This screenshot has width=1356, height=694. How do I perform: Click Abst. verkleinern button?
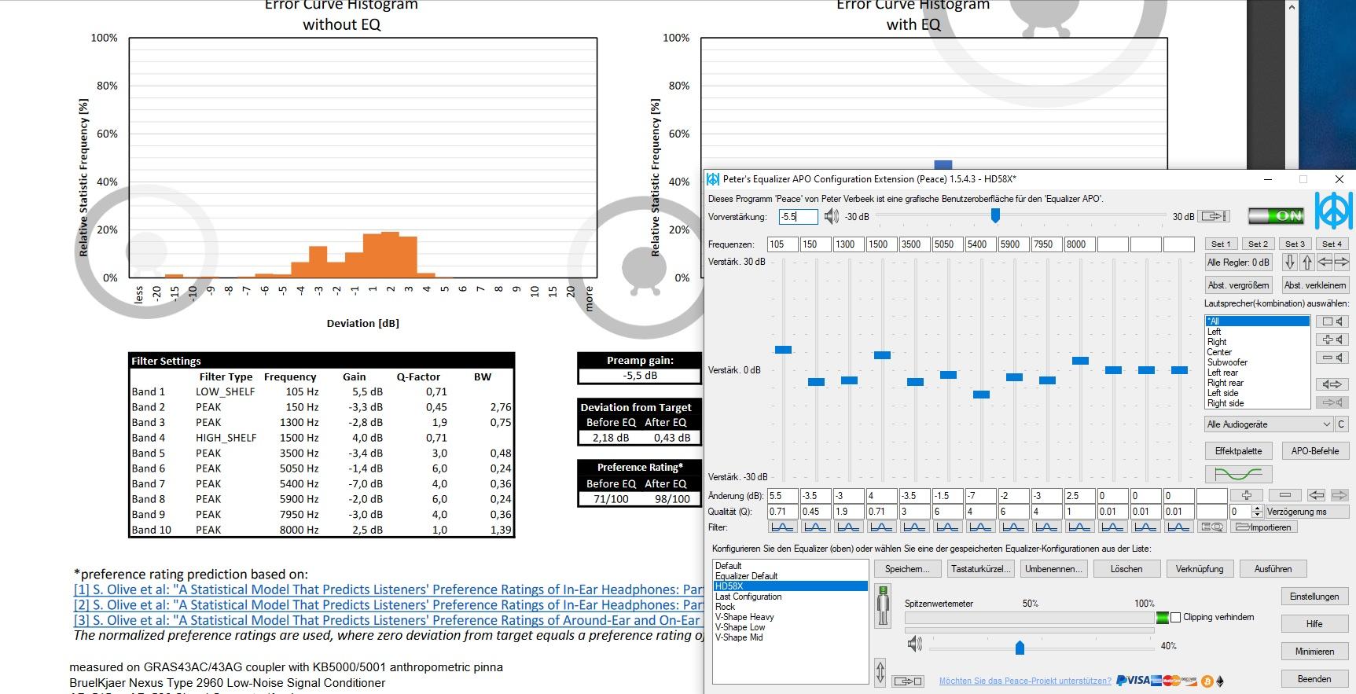pyautogui.click(x=1315, y=285)
